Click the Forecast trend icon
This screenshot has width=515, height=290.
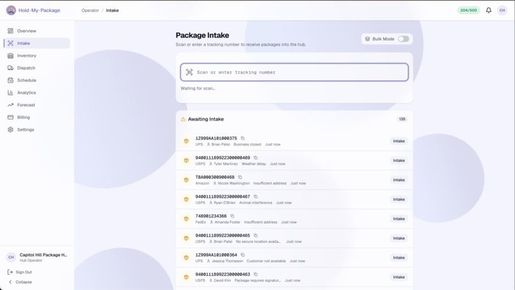click(10, 105)
